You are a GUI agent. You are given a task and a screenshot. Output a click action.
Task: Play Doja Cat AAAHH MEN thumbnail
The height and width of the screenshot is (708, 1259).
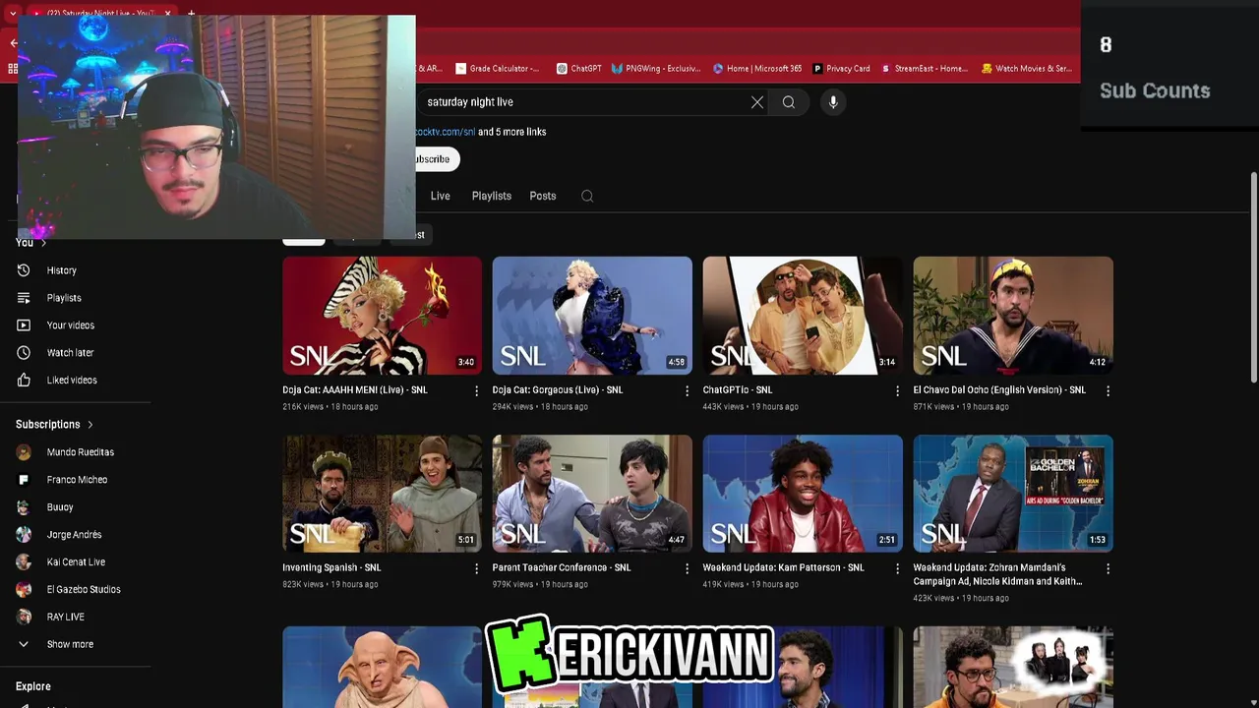(x=383, y=316)
